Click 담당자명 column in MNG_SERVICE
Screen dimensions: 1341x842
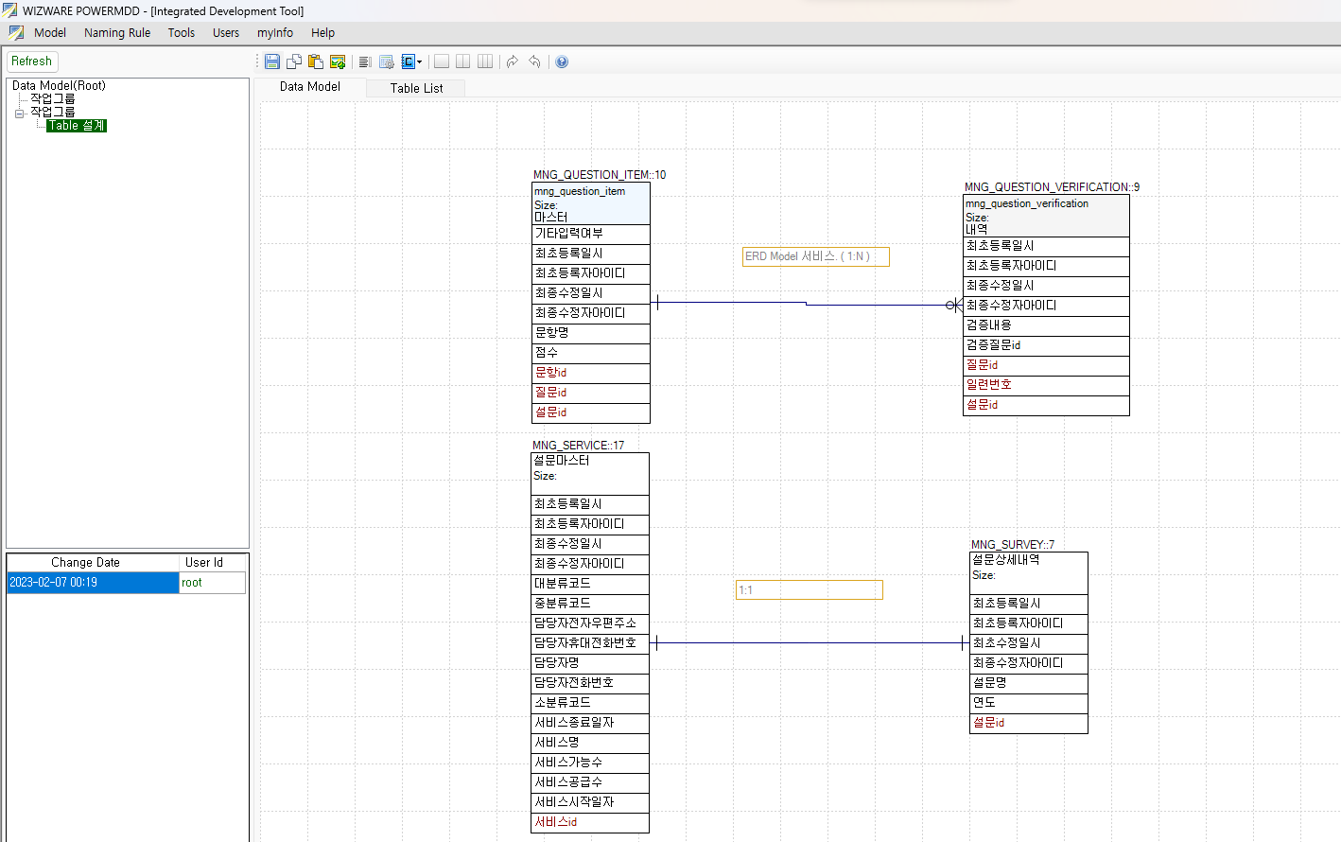[590, 663]
